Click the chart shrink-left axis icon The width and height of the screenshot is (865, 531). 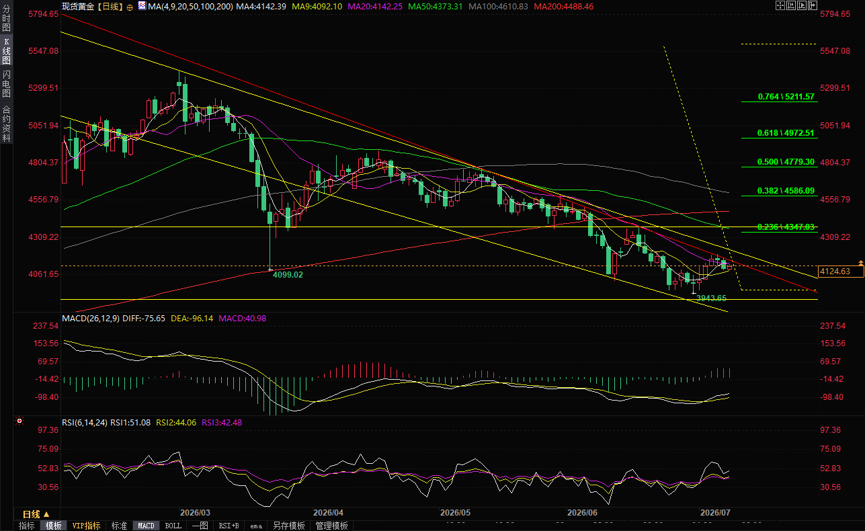click(x=791, y=5)
